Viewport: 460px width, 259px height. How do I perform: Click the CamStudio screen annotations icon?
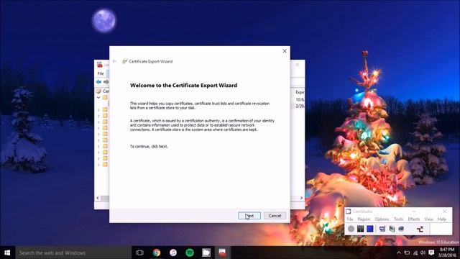[392, 229]
